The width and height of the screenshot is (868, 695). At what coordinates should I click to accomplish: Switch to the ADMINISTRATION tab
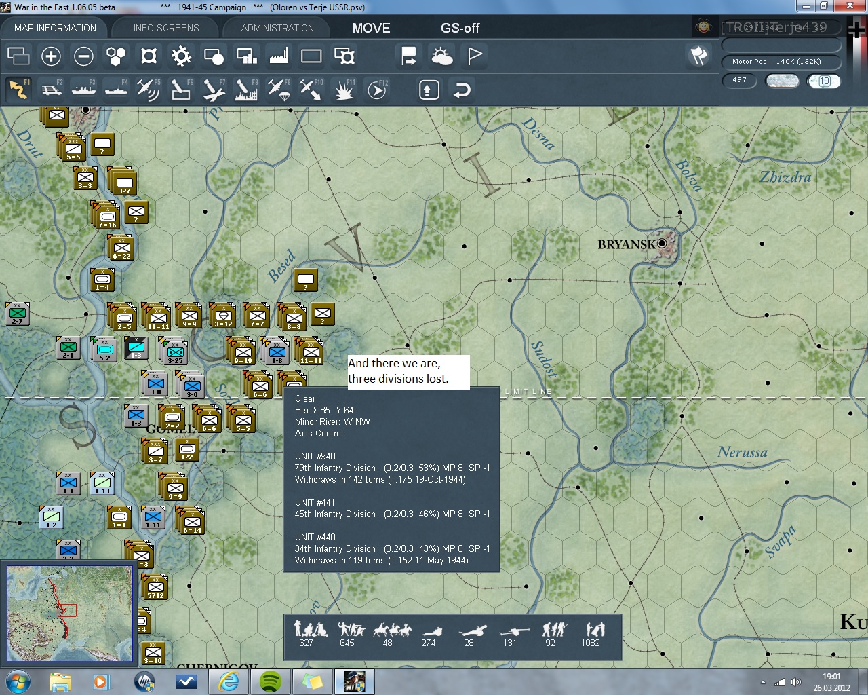pos(277,28)
